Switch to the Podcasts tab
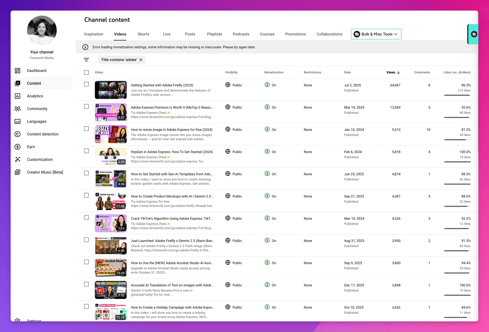Image resolution: width=489 pixels, height=332 pixels. (241, 34)
